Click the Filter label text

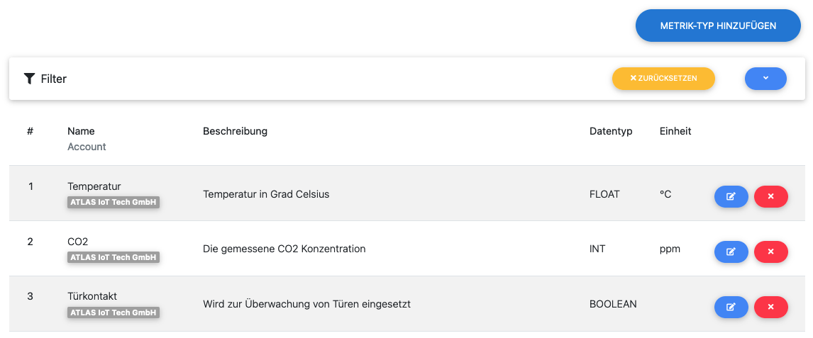pyautogui.click(x=54, y=79)
